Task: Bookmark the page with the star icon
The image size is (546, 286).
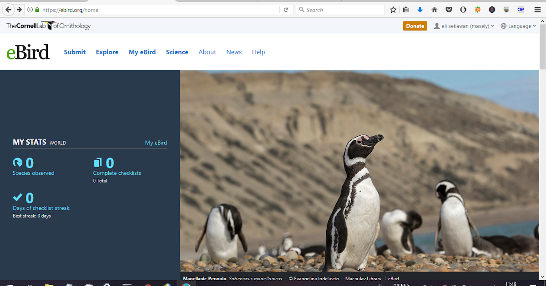Action: pos(393,9)
